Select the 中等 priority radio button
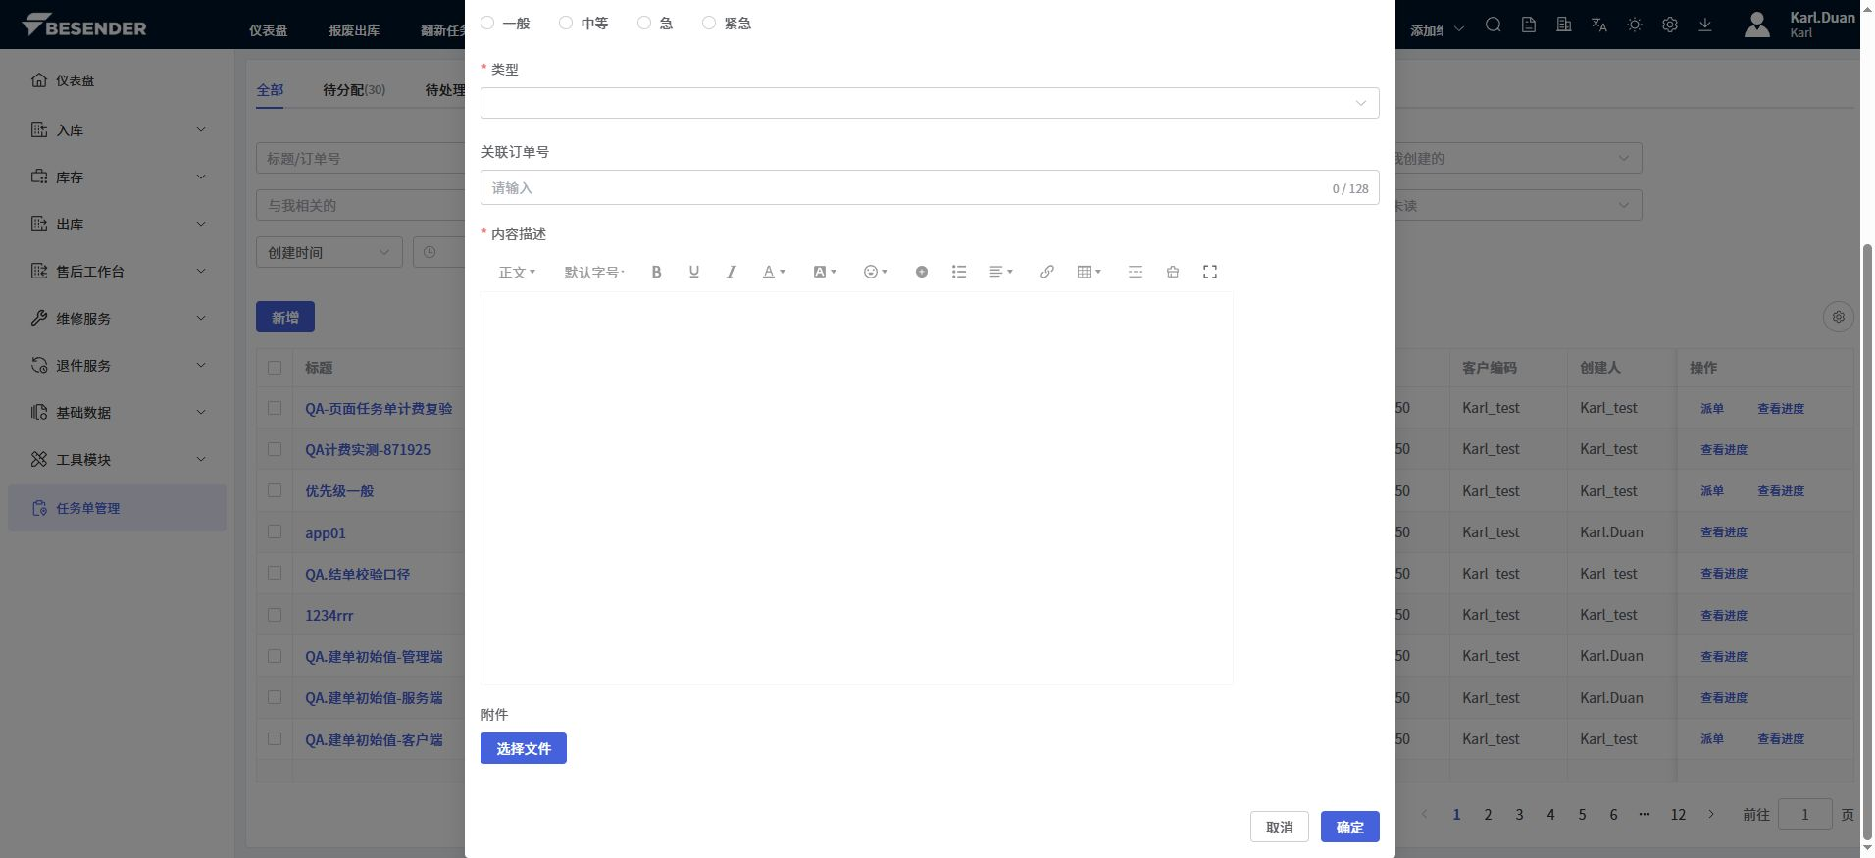 point(566,23)
